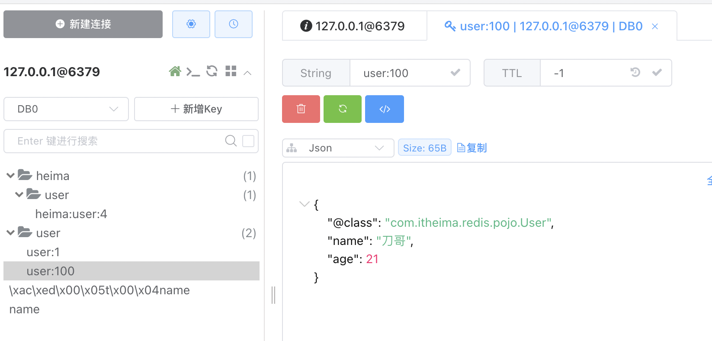The image size is (712, 341).
Task: Confirm key rename with check icon
Action: pos(455,73)
